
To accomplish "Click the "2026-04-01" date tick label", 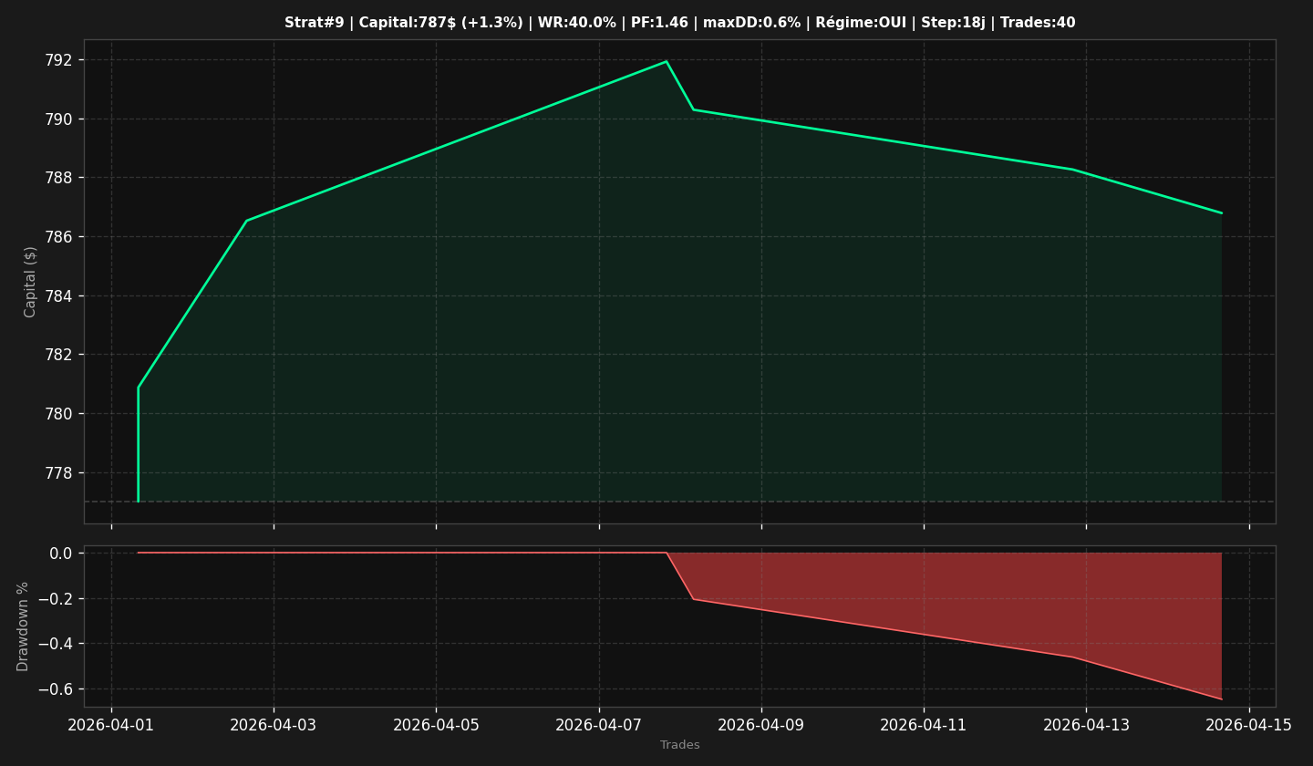I will point(111,725).
